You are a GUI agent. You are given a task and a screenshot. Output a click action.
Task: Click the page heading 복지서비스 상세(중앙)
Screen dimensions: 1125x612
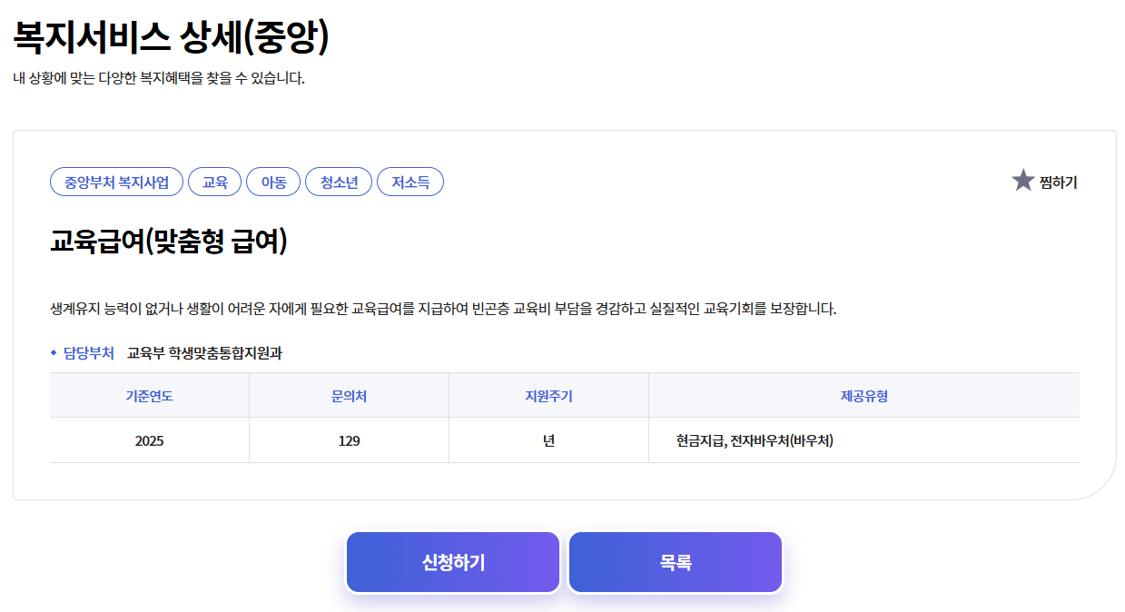pos(173,35)
